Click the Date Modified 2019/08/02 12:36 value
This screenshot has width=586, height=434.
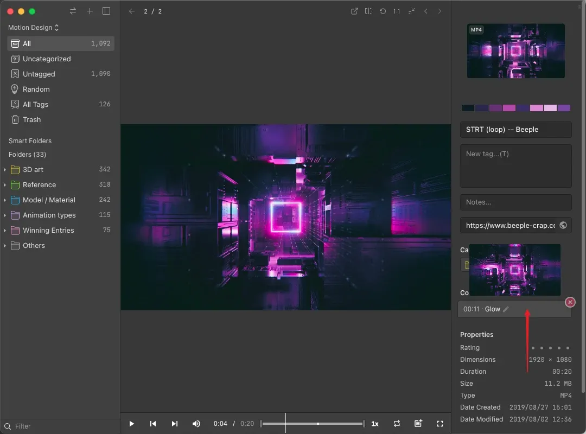540,419
